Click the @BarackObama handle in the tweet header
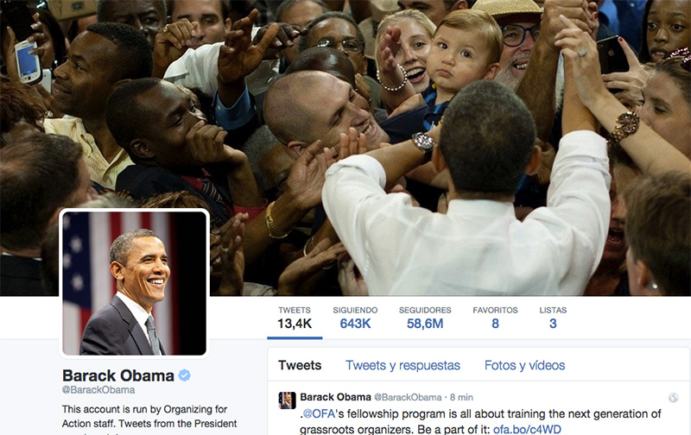691x435 pixels. (408, 398)
